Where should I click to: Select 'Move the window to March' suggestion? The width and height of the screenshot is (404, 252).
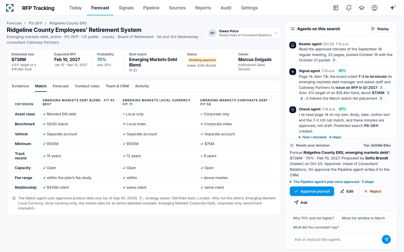click(x=363, y=218)
